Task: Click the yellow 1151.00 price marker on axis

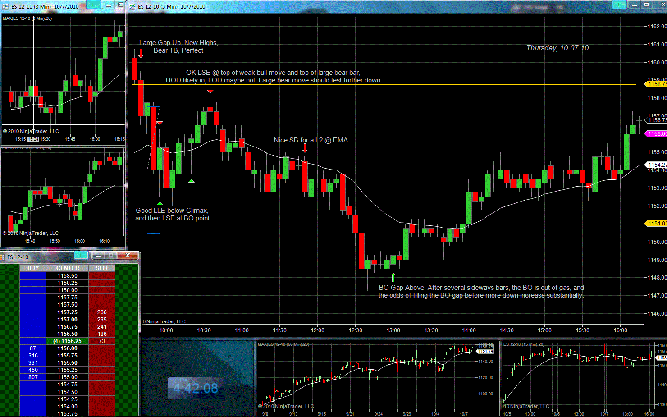Action: [x=656, y=224]
